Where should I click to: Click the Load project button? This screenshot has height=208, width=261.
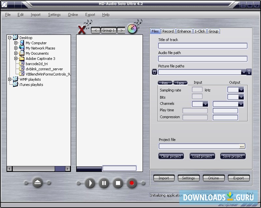pos(202,156)
